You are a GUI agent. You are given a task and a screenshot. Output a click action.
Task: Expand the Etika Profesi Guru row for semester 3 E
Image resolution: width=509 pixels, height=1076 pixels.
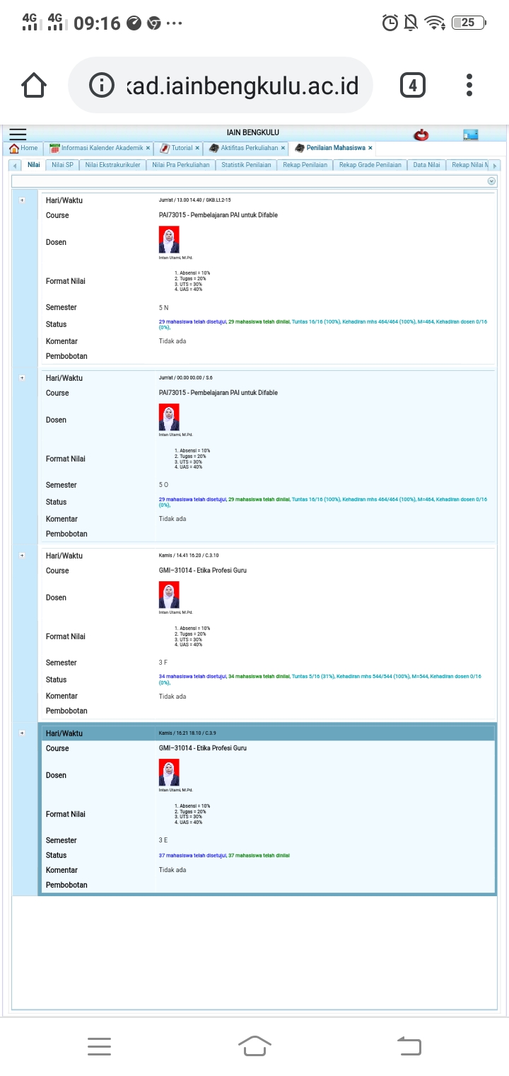(x=22, y=733)
